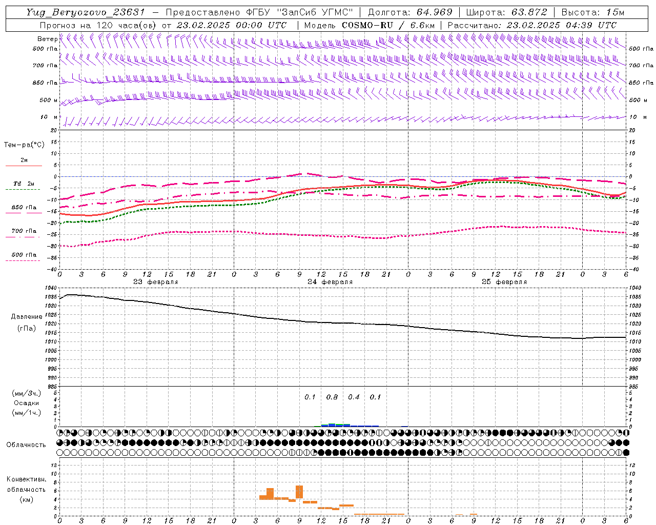Click the date label 24 февраля
The image size is (656, 525).
point(330,282)
